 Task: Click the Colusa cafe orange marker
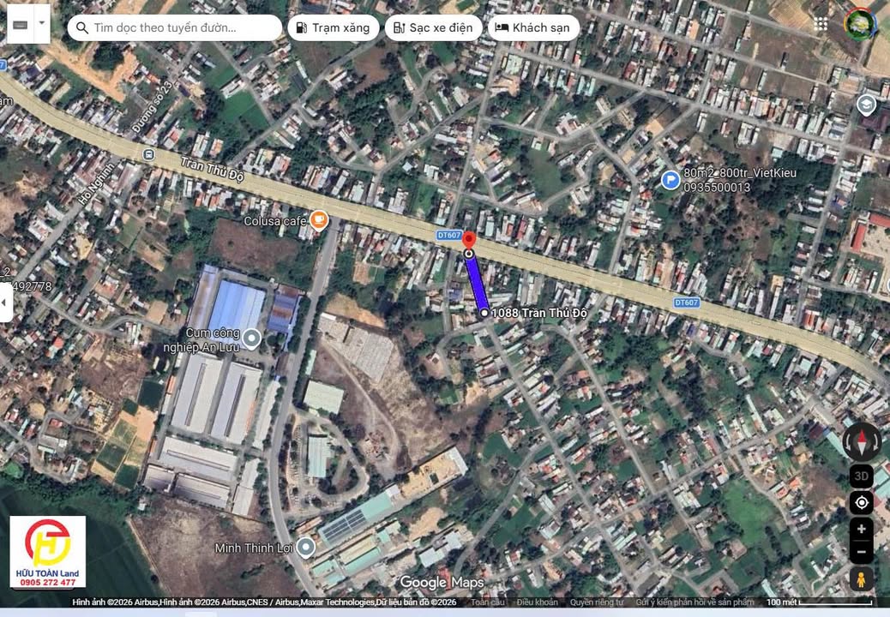point(319,220)
